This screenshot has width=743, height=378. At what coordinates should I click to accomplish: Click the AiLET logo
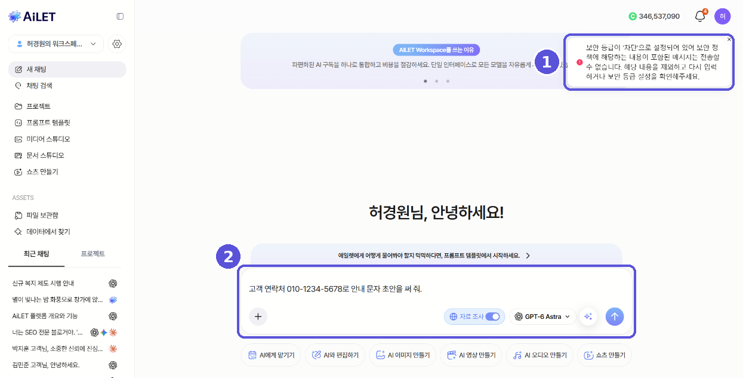click(32, 16)
